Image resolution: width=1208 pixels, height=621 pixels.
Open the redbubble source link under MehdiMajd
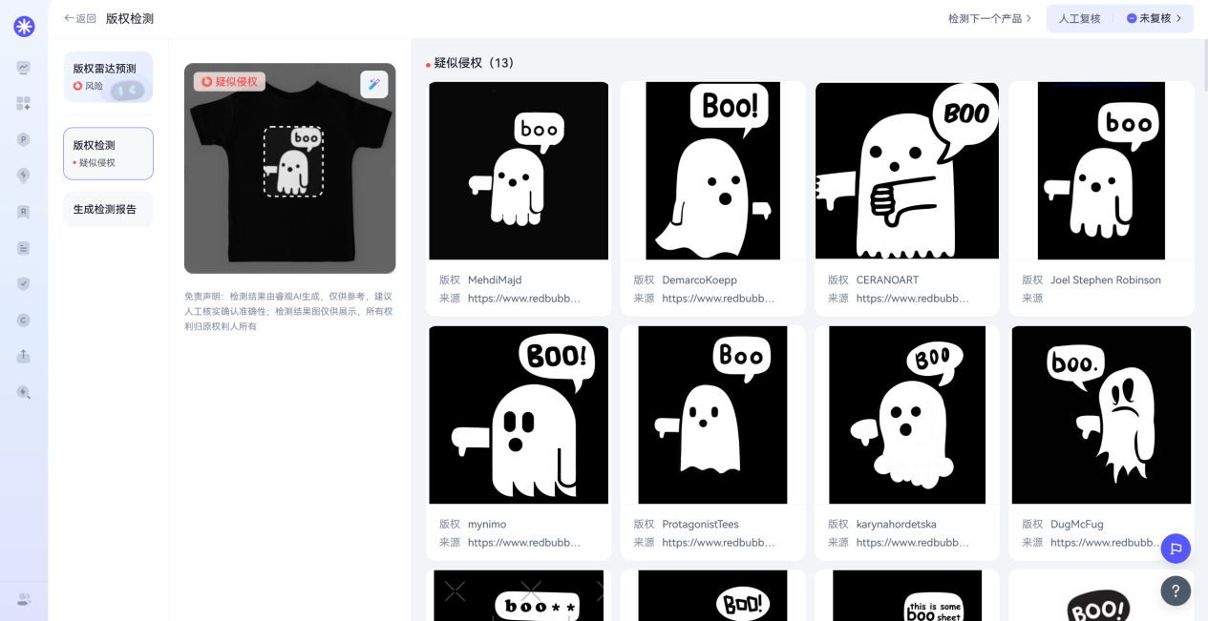point(524,299)
